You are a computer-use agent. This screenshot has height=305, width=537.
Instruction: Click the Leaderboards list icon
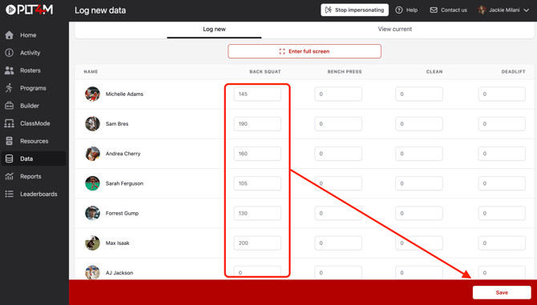click(10, 194)
